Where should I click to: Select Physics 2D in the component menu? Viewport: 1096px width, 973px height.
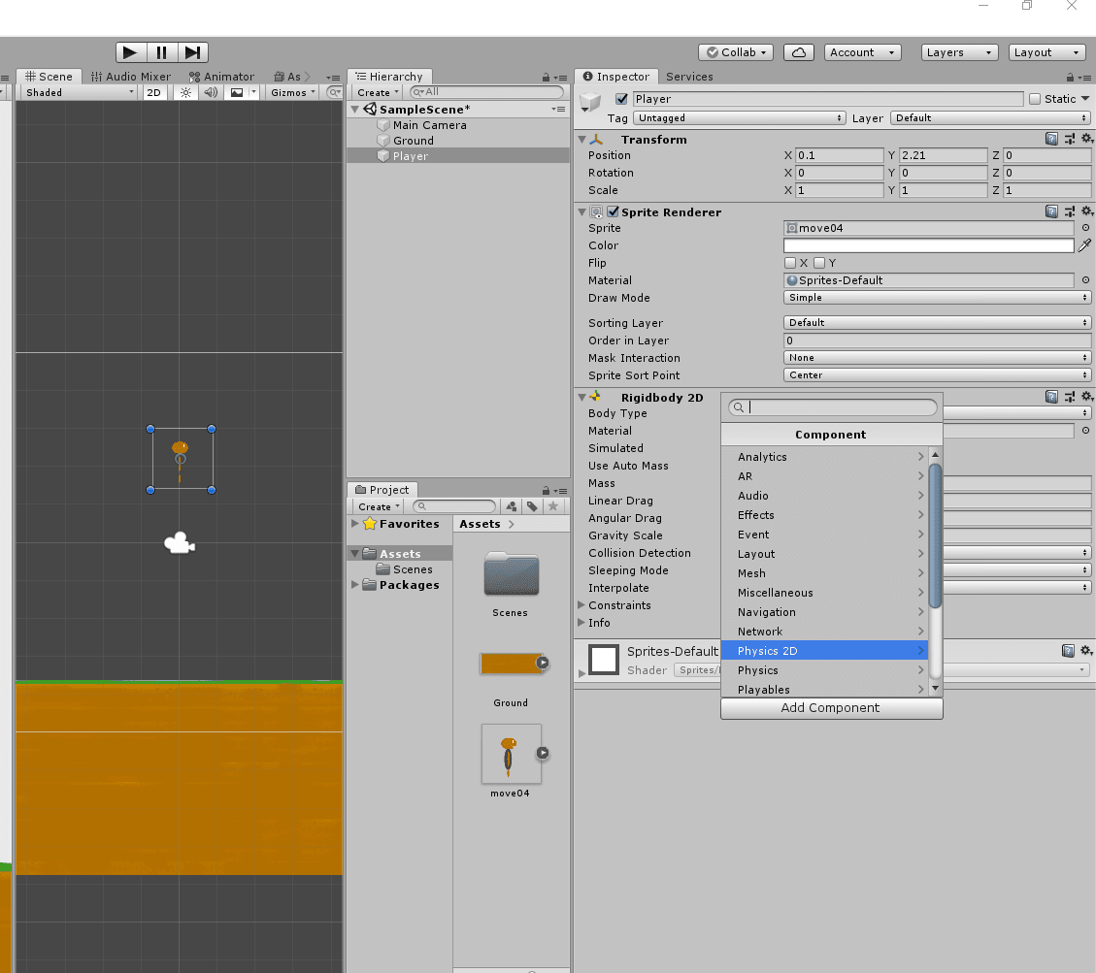pos(825,651)
